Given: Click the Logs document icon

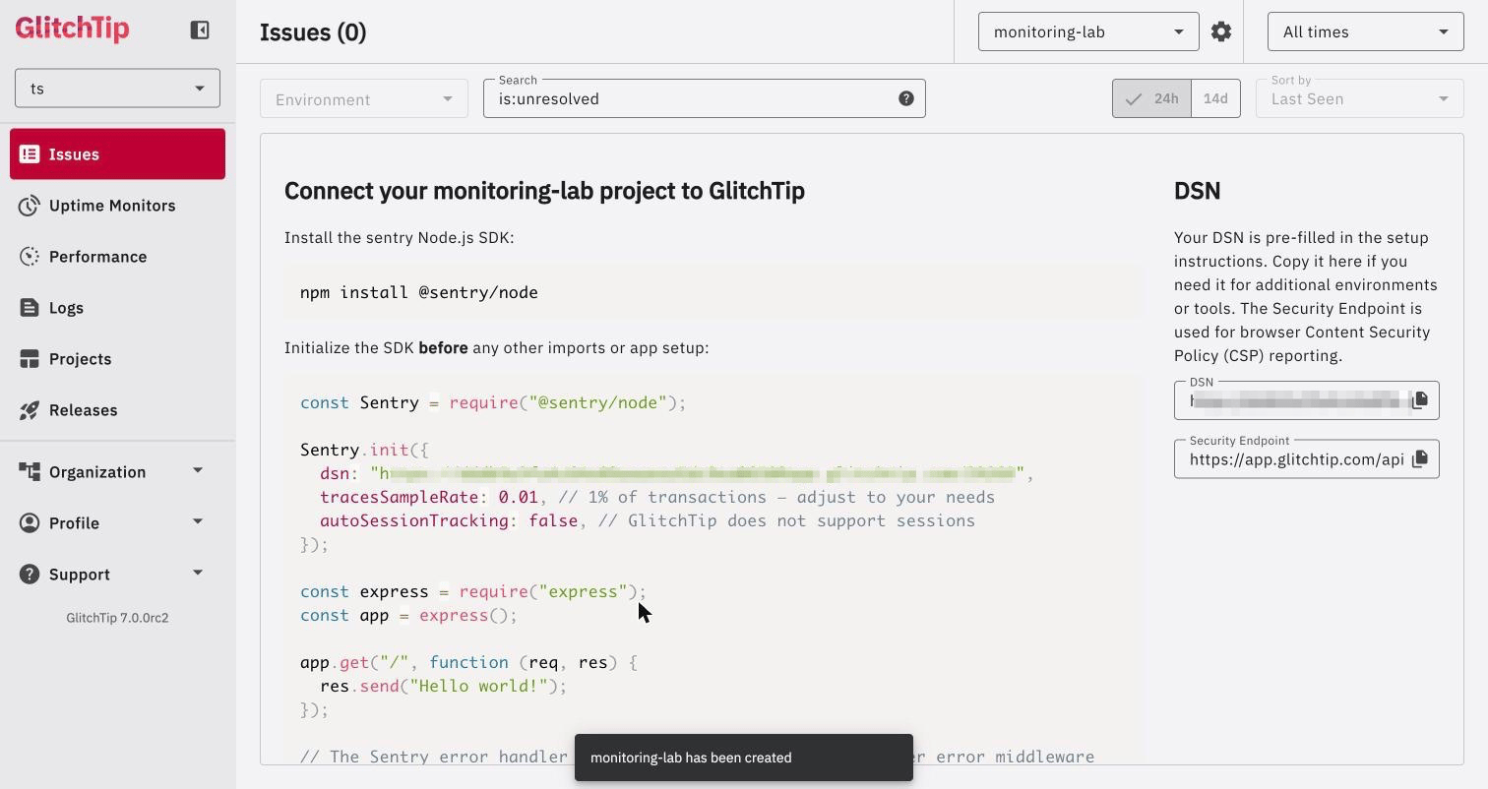Looking at the screenshot, I should coord(30,308).
